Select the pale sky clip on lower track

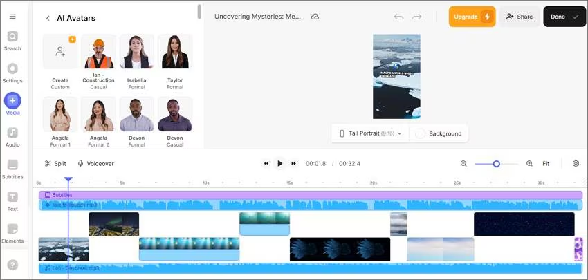(x=440, y=249)
